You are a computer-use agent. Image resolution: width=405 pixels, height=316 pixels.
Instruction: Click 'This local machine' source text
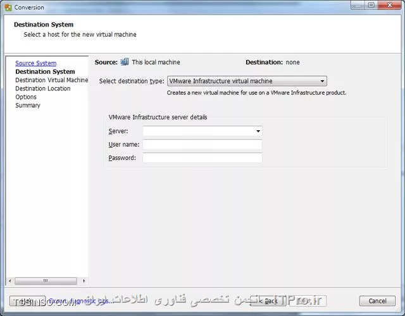156,62
